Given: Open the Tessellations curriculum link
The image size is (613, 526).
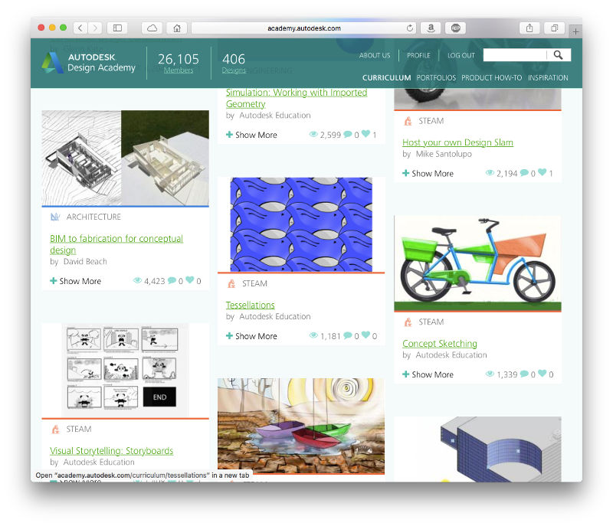Looking at the screenshot, I should point(251,305).
